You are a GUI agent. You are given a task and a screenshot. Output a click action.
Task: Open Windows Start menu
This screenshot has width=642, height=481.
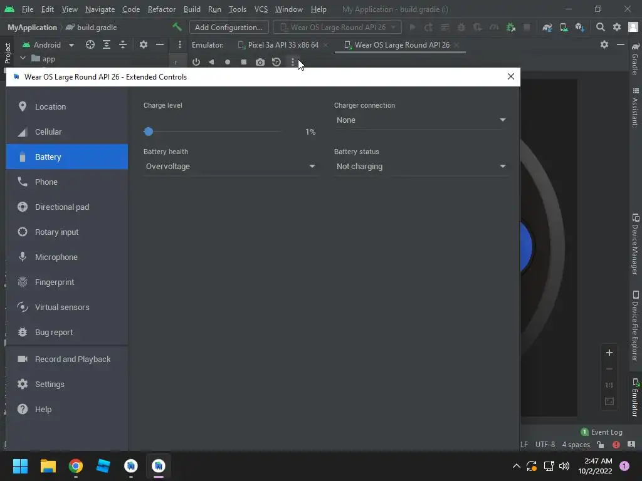point(20,466)
